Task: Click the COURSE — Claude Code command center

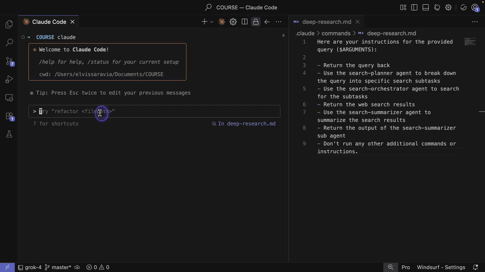Action: [242, 7]
